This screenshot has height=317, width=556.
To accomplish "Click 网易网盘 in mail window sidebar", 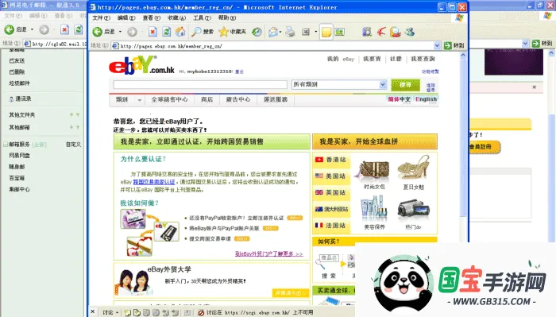I will [x=20, y=155].
